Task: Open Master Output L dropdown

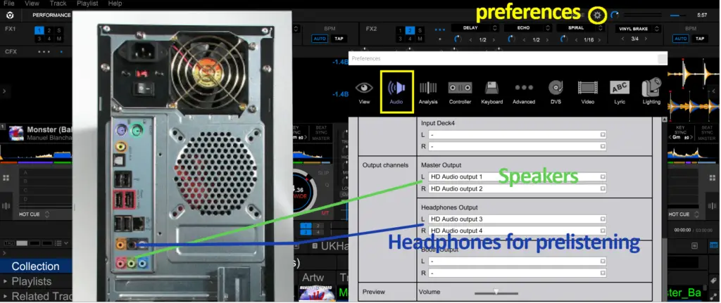Action: (518, 176)
